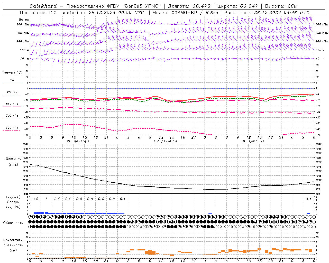
Task: Click the Salekhard station title
Action: pyautogui.click(x=43, y=6)
